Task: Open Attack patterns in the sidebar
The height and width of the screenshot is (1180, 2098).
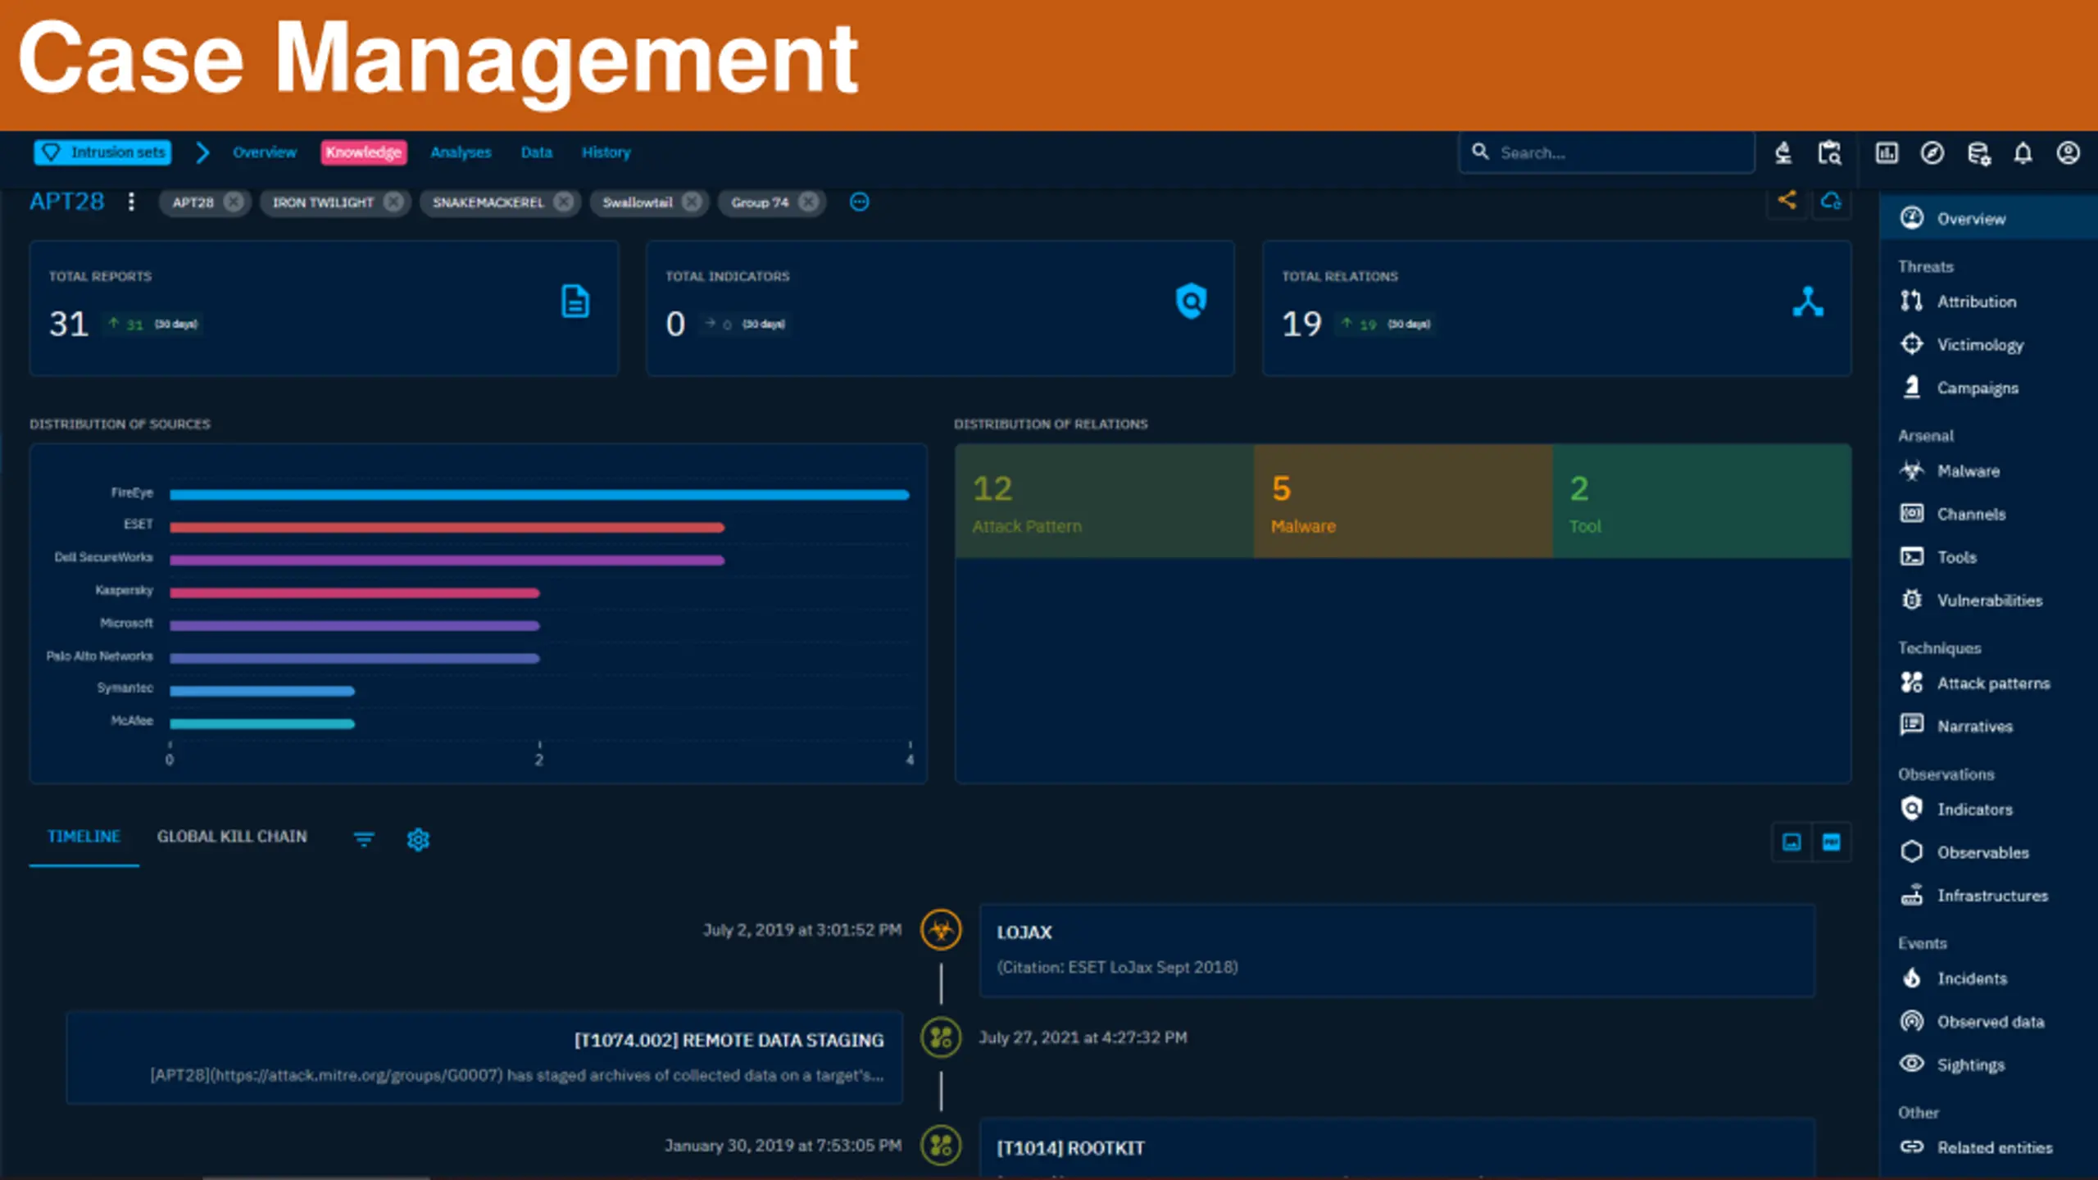Action: 1988,683
